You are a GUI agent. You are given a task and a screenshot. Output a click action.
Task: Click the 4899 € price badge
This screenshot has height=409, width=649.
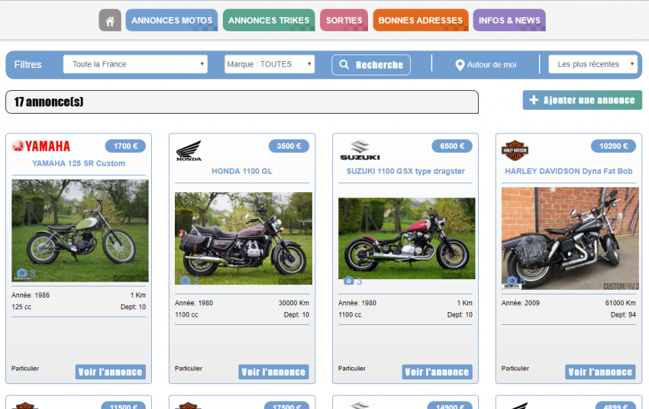615,405
